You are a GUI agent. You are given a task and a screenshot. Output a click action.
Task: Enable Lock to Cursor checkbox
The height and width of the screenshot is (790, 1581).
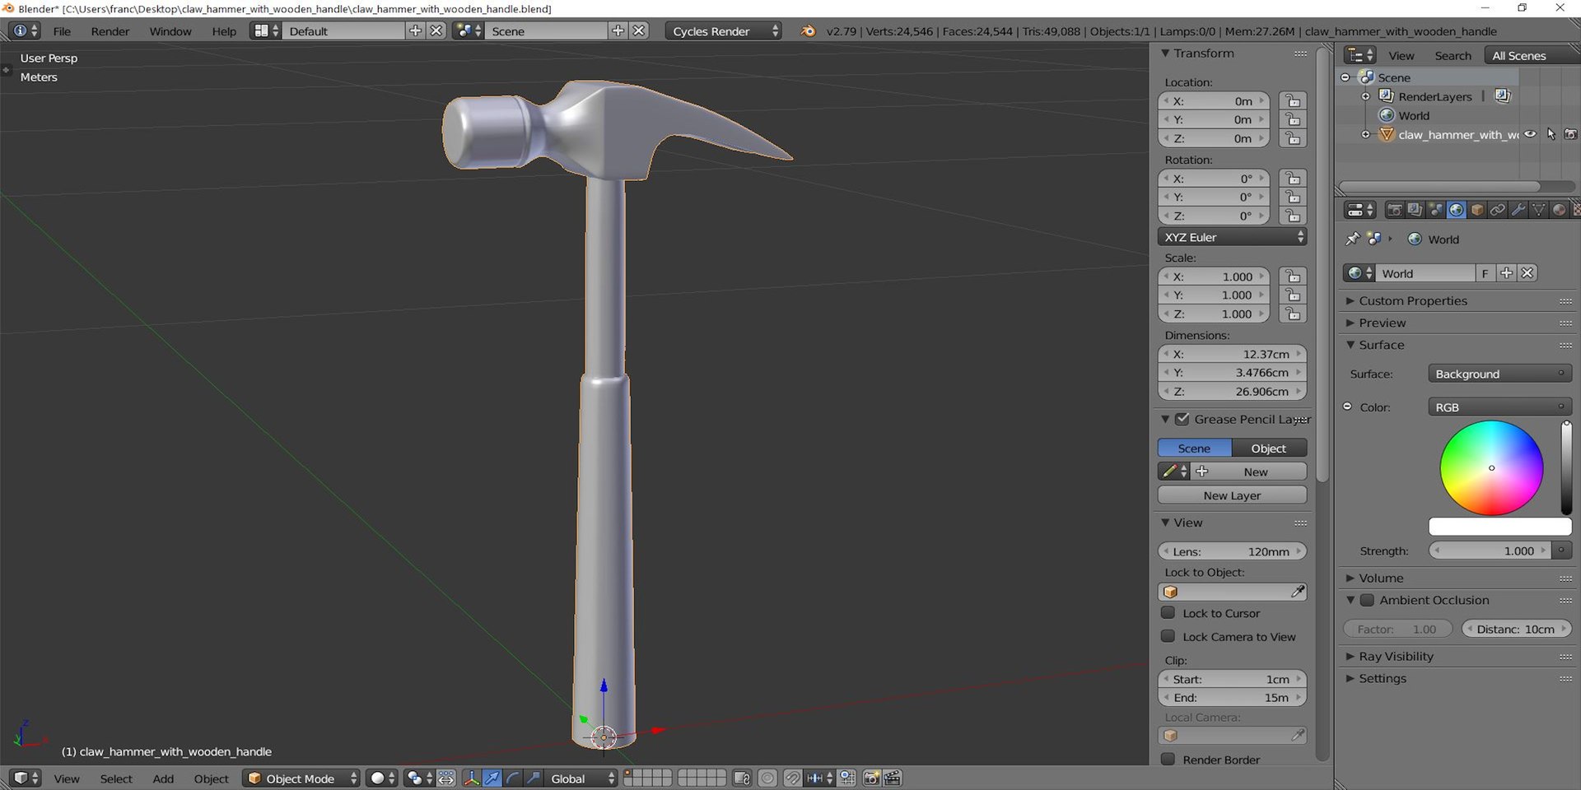point(1168,612)
